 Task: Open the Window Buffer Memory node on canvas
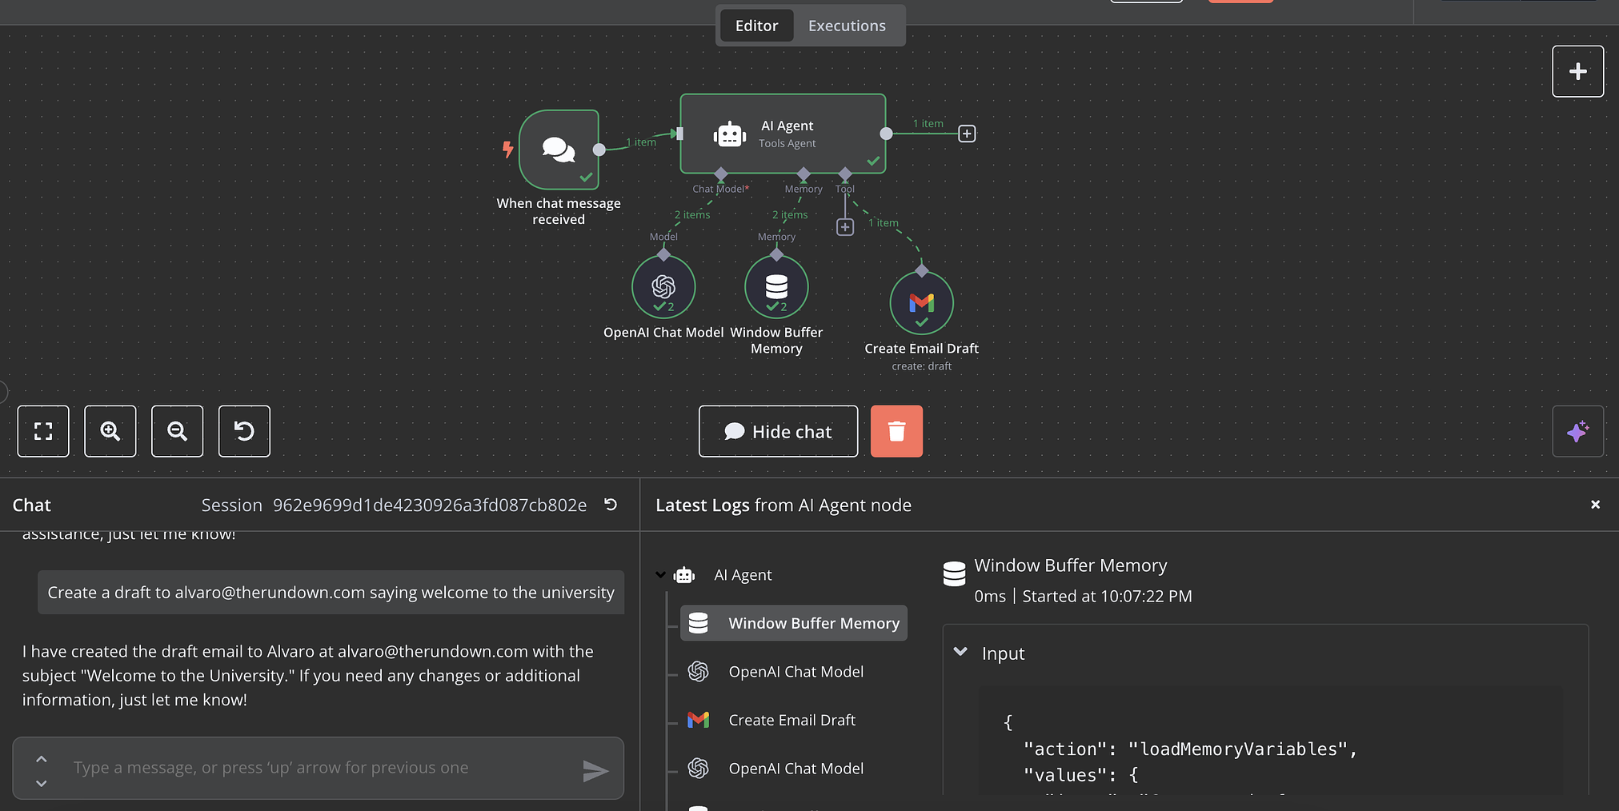click(x=776, y=286)
